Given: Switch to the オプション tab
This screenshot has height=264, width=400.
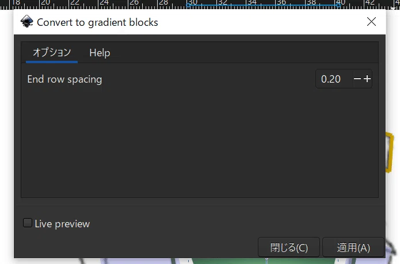Looking at the screenshot, I should pos(52,53).
